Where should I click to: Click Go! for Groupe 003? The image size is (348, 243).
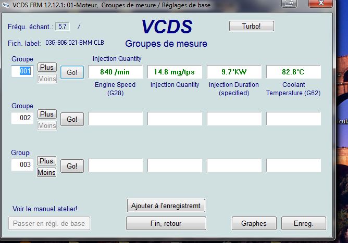(72, 166)
